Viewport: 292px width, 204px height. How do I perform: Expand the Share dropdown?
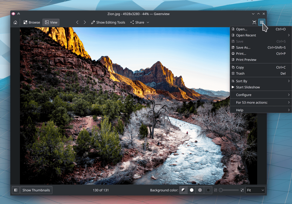[140, 22]
